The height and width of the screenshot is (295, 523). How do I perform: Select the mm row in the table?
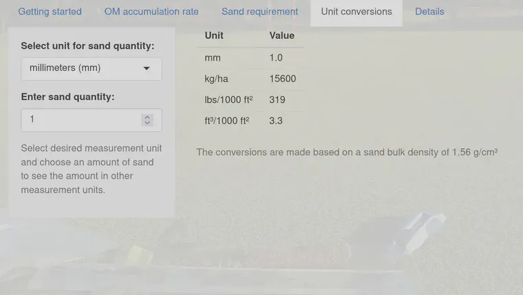[x=250, y=58]
